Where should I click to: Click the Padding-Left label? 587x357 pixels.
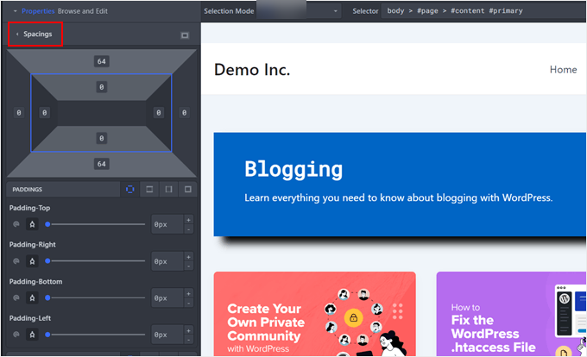pyautogui.click(x=30, y=318)
